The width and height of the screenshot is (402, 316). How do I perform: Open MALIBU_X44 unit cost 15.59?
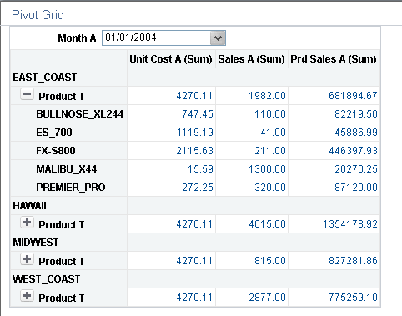[x=200, y=169]
